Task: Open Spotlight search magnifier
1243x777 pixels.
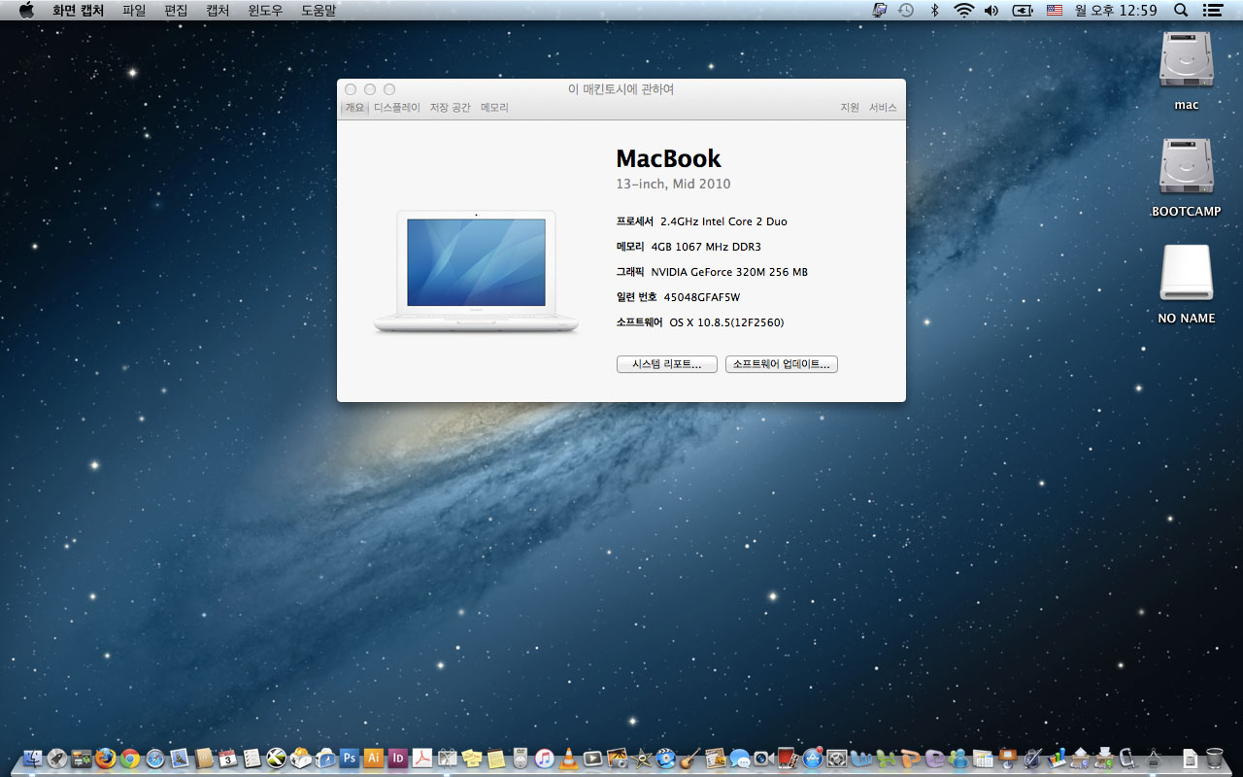Action: tap(1181, 10)
